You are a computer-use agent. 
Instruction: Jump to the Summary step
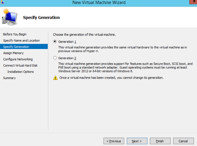point(10,78)
